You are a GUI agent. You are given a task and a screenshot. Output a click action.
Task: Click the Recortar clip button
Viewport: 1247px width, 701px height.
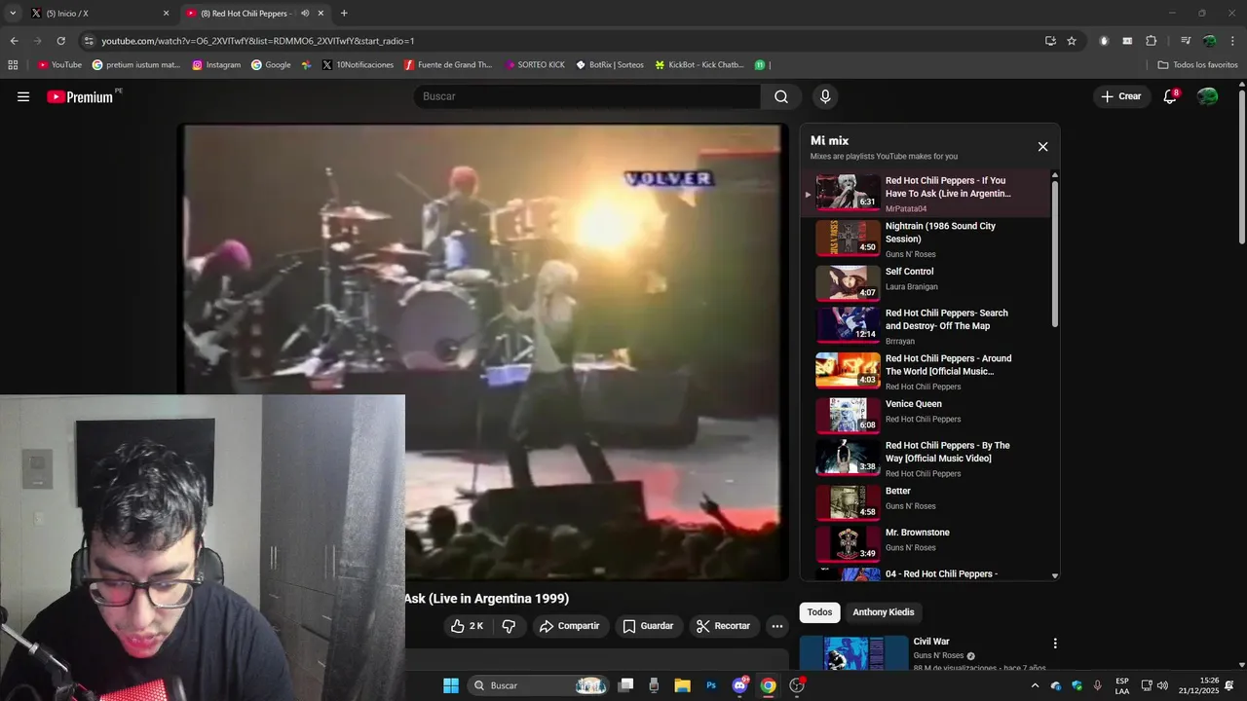pos(724,626)
